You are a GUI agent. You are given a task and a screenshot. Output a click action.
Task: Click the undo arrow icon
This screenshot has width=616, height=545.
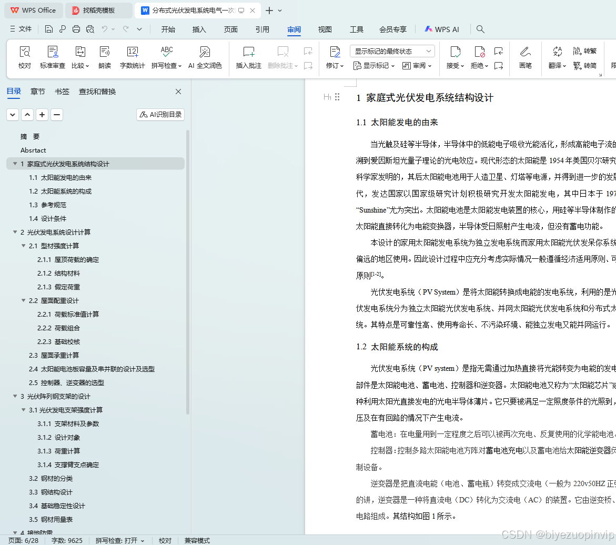105,29
